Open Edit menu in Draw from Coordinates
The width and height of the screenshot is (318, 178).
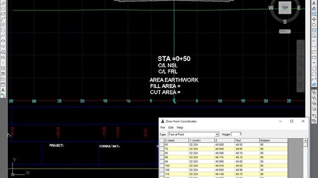point(171,128)
